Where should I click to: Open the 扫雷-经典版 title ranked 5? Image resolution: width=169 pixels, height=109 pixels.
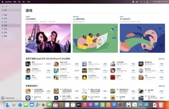(66, 96)
